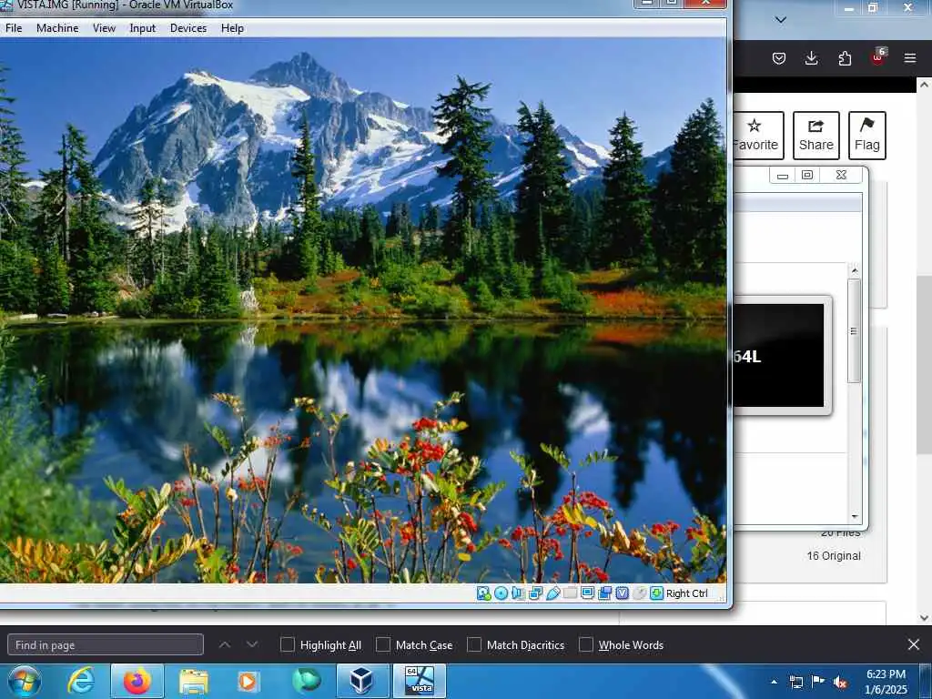The image size is (932, 699).
Task: Click the network adapters icon in VirtualBox status bar
Action: 535,593
